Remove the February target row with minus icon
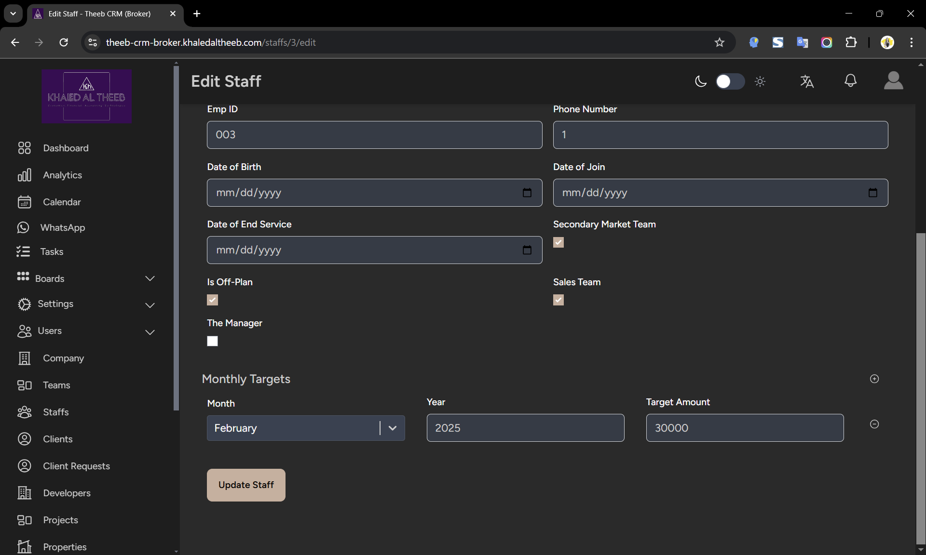The width and height of the screenshot is (926, 555). coord(874,424)
